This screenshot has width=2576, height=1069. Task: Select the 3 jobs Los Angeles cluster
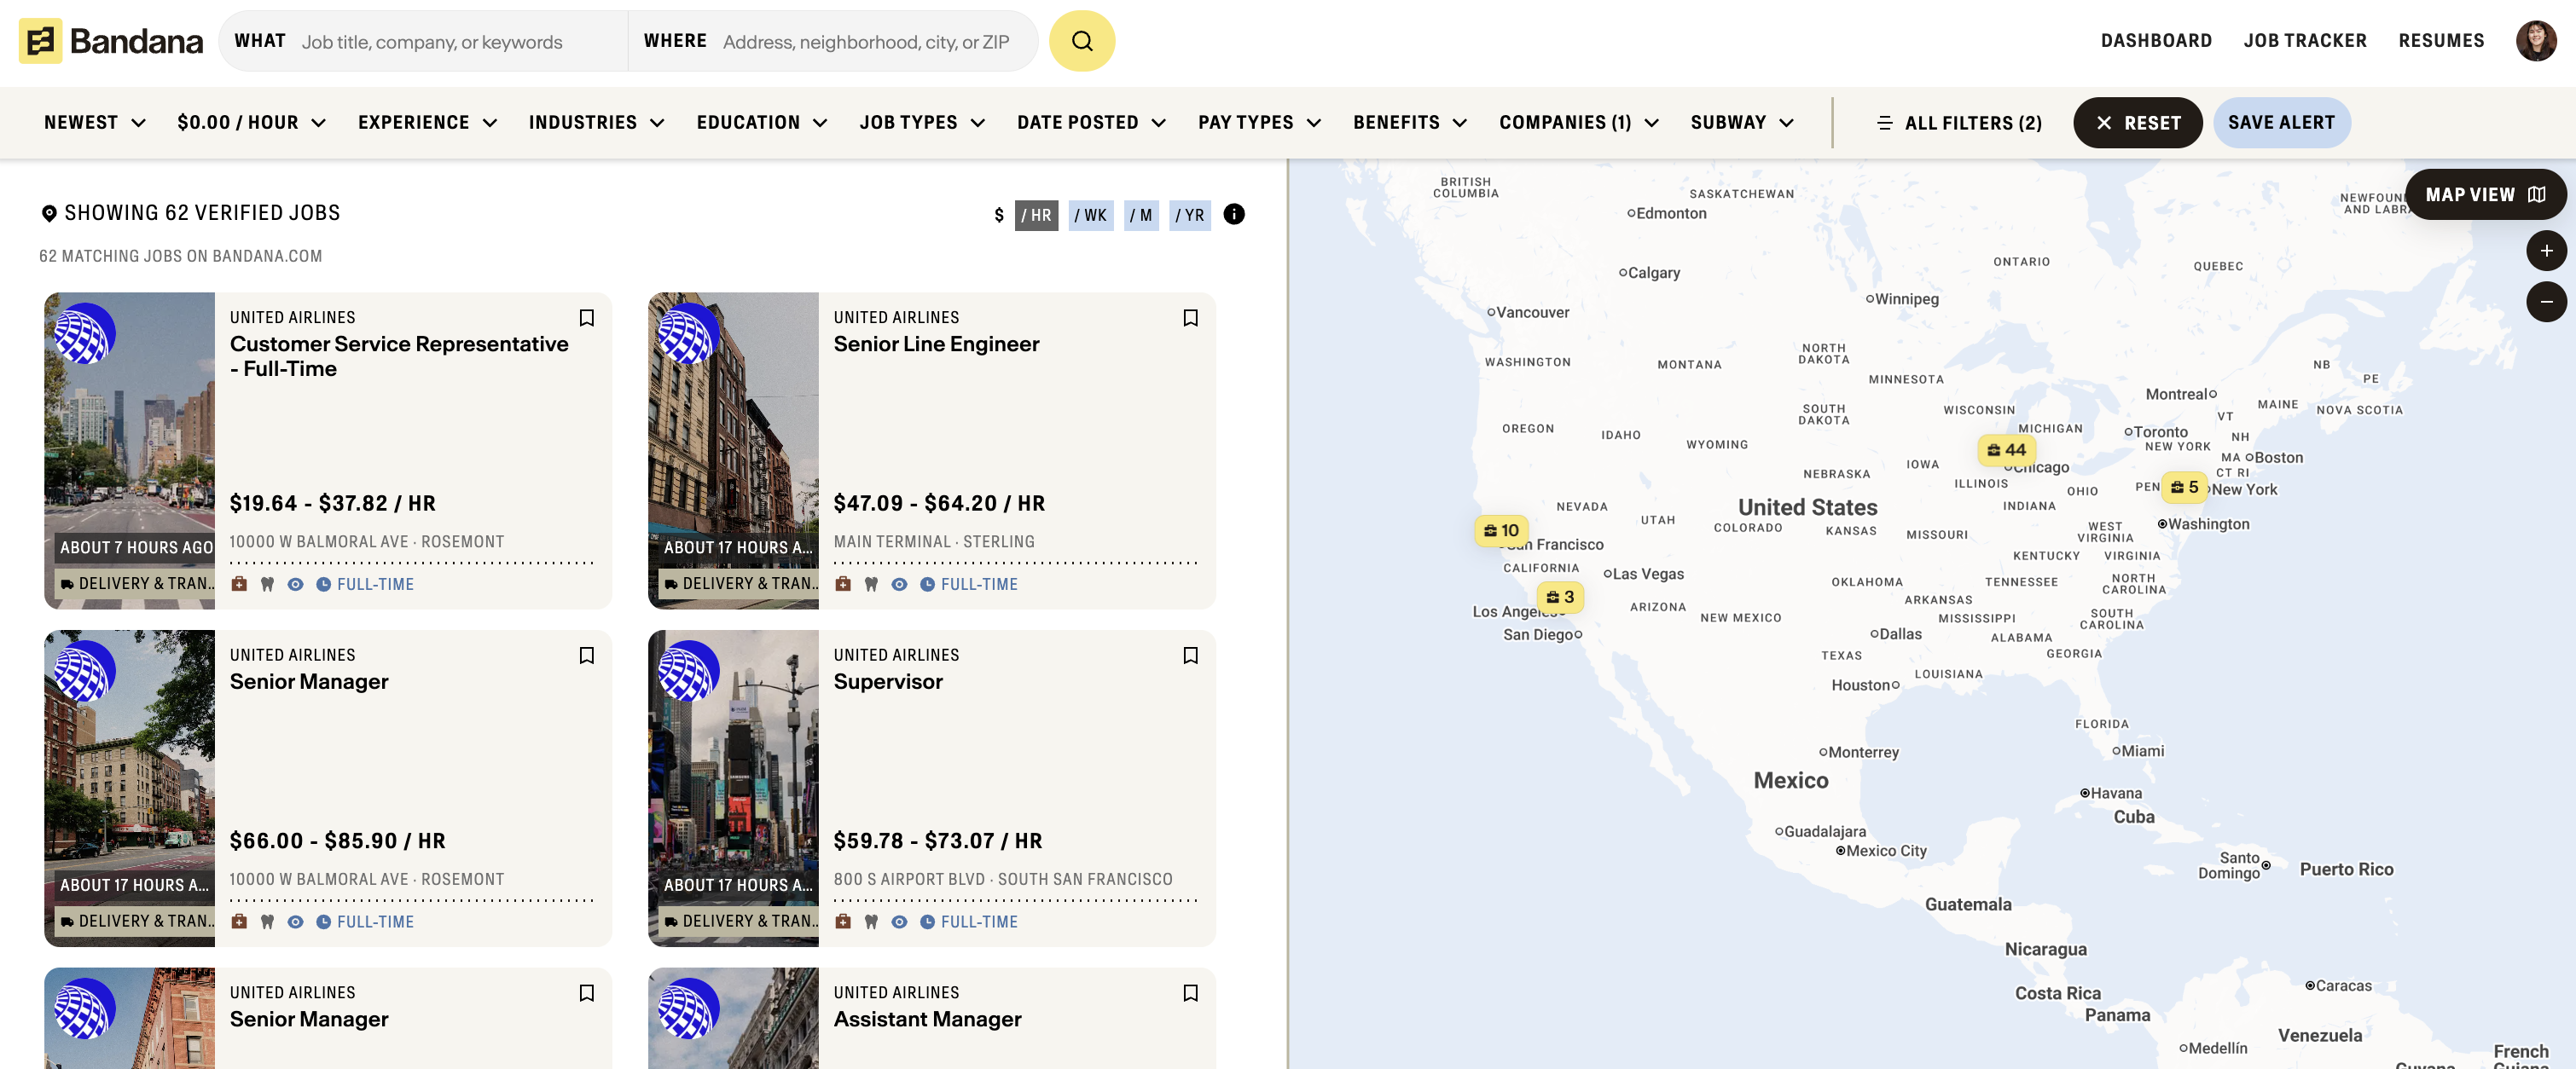(x=1559, y=598)
